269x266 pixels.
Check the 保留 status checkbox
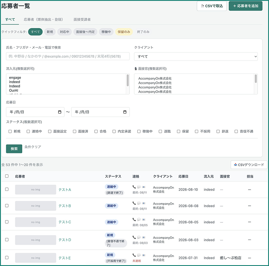(179, 132)
